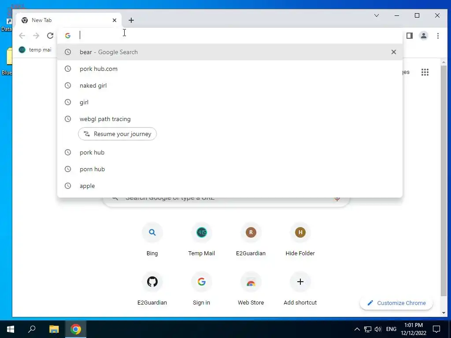Click the Google icon in the omnibox

coord(68,36)
